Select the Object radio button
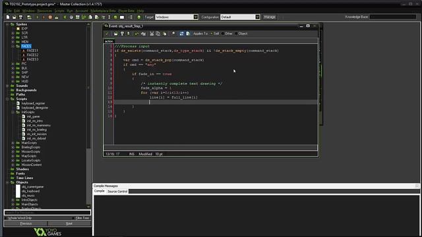This screenshot has width=422, height=237. 236,34
